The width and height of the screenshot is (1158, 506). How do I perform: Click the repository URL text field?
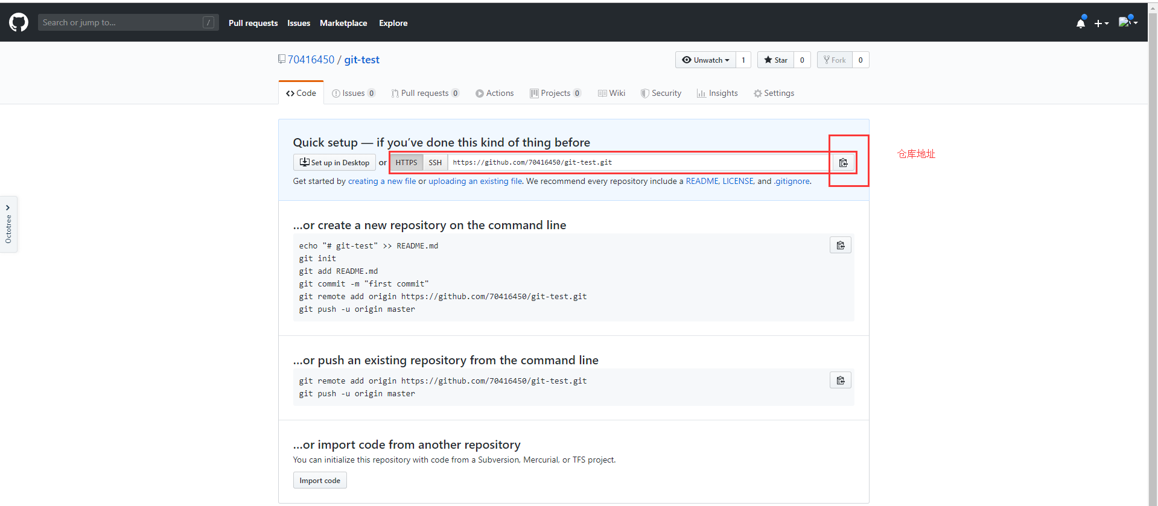coord(640,162)
